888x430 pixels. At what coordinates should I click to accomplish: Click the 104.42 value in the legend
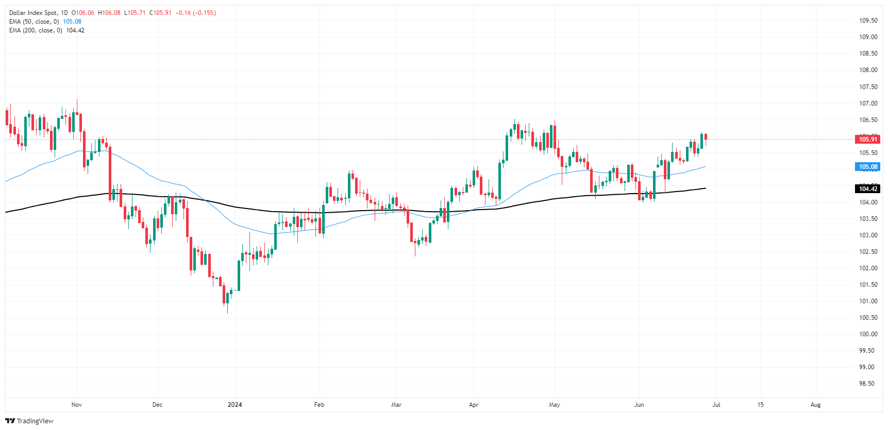click(x=75, y=30)
